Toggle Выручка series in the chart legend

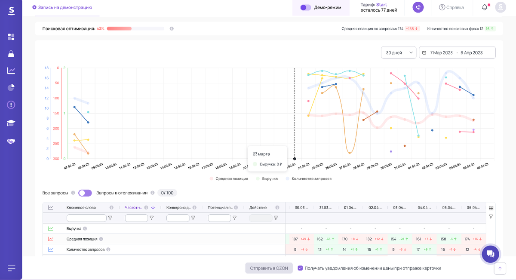[x=267, y=178]
